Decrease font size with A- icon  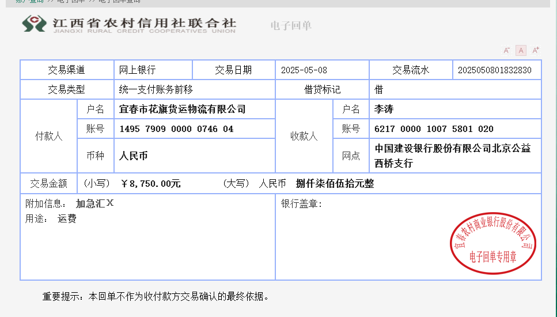[506, 51]
